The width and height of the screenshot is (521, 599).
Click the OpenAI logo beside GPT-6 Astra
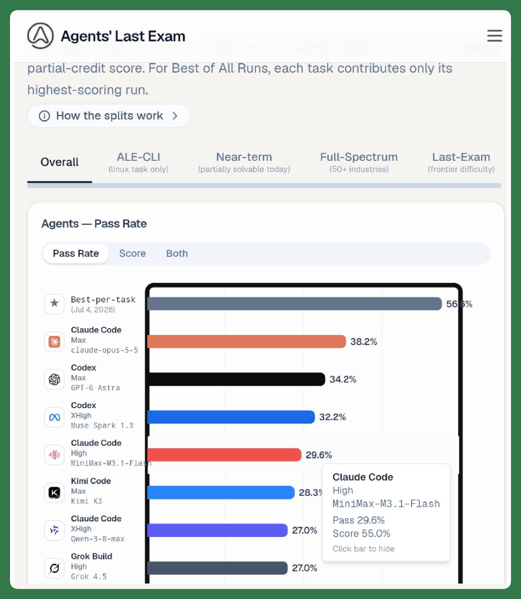[54, 379]
